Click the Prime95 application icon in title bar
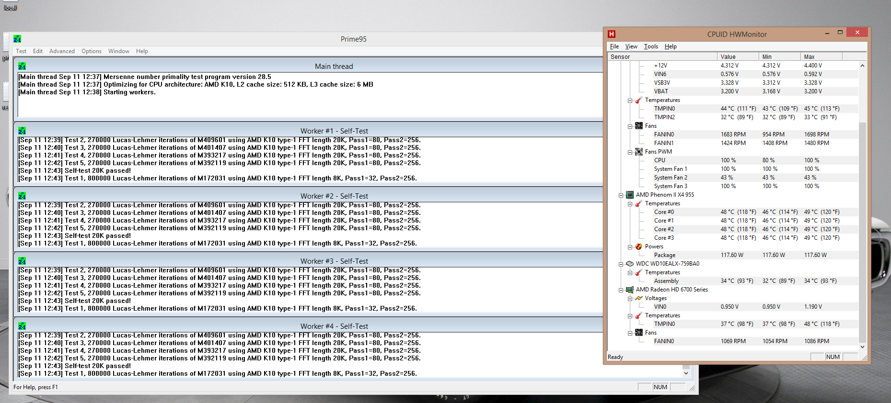The image size is (891, 403). coord(17,39)
